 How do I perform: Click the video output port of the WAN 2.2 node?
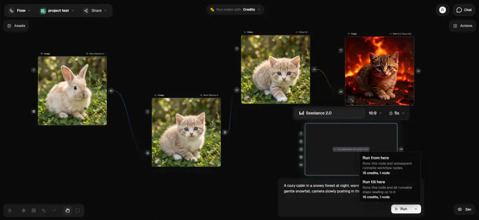point(418,71)
